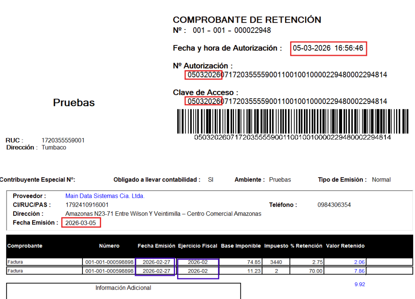Select the RUC value 1720355559001

click(x=63, y=141)
